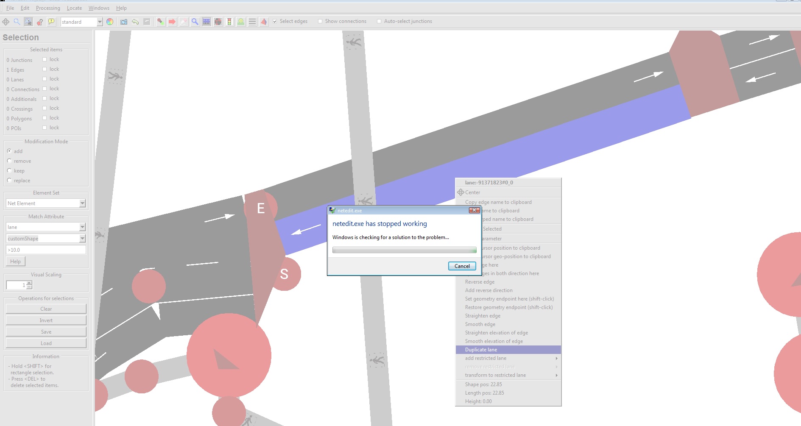Take a snapshot with the camera icon

(x=124, y=22)
